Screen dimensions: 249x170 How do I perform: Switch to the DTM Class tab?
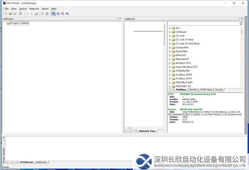(x=206, y=89)
